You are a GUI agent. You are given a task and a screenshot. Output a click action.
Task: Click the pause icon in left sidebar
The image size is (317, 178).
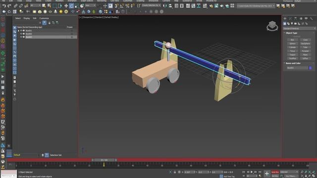pyautogui.click(x=2, y=82)
